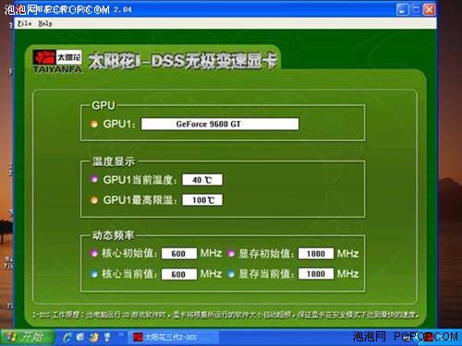Click the 动态频率 group title
Screen dimensions: 462x346
coord(114,235)
